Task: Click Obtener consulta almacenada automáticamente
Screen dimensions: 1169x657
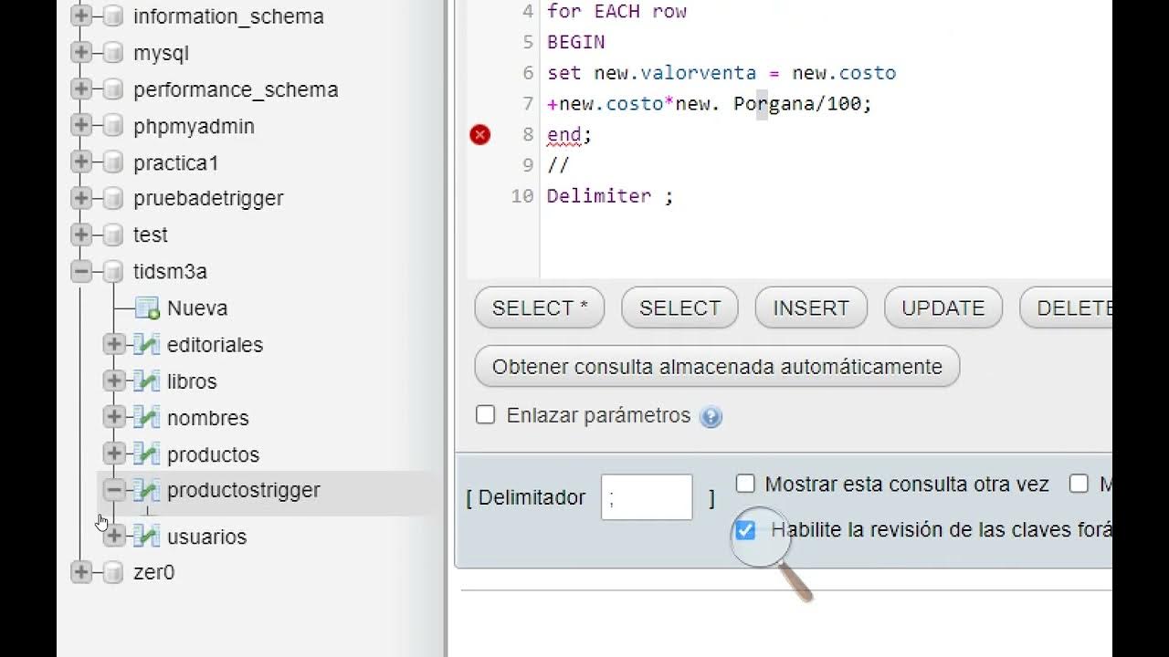Action: pos(717,367)
